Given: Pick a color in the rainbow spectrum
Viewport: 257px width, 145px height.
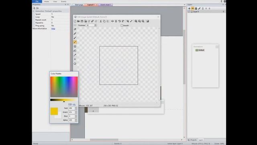Looking at the screenshot, I should (x=64, y=87).
